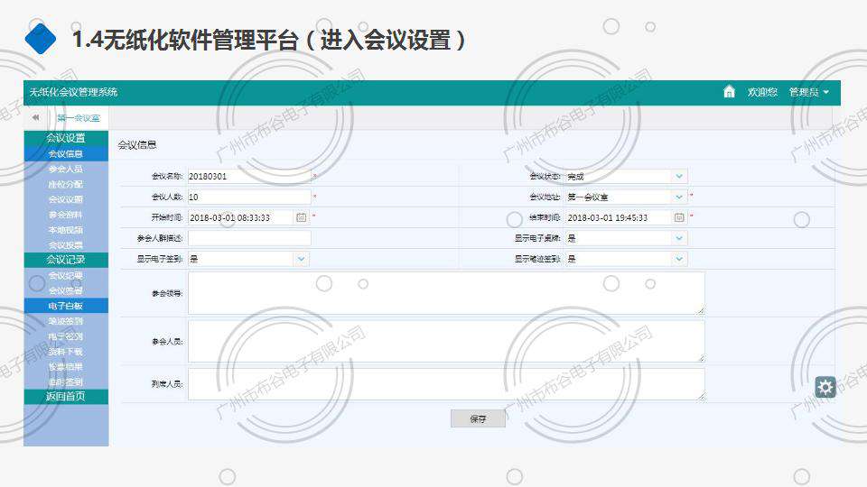Open 电子白板 in the sidebar
The width and height of the screenshot is (867, 487).
point(65,306)
